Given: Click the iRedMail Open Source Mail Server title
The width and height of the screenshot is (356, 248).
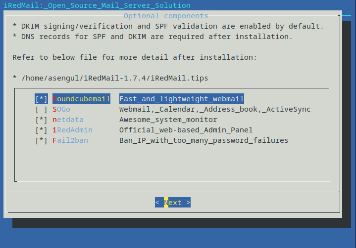Looking at the screenshot, I should point(97,5).
